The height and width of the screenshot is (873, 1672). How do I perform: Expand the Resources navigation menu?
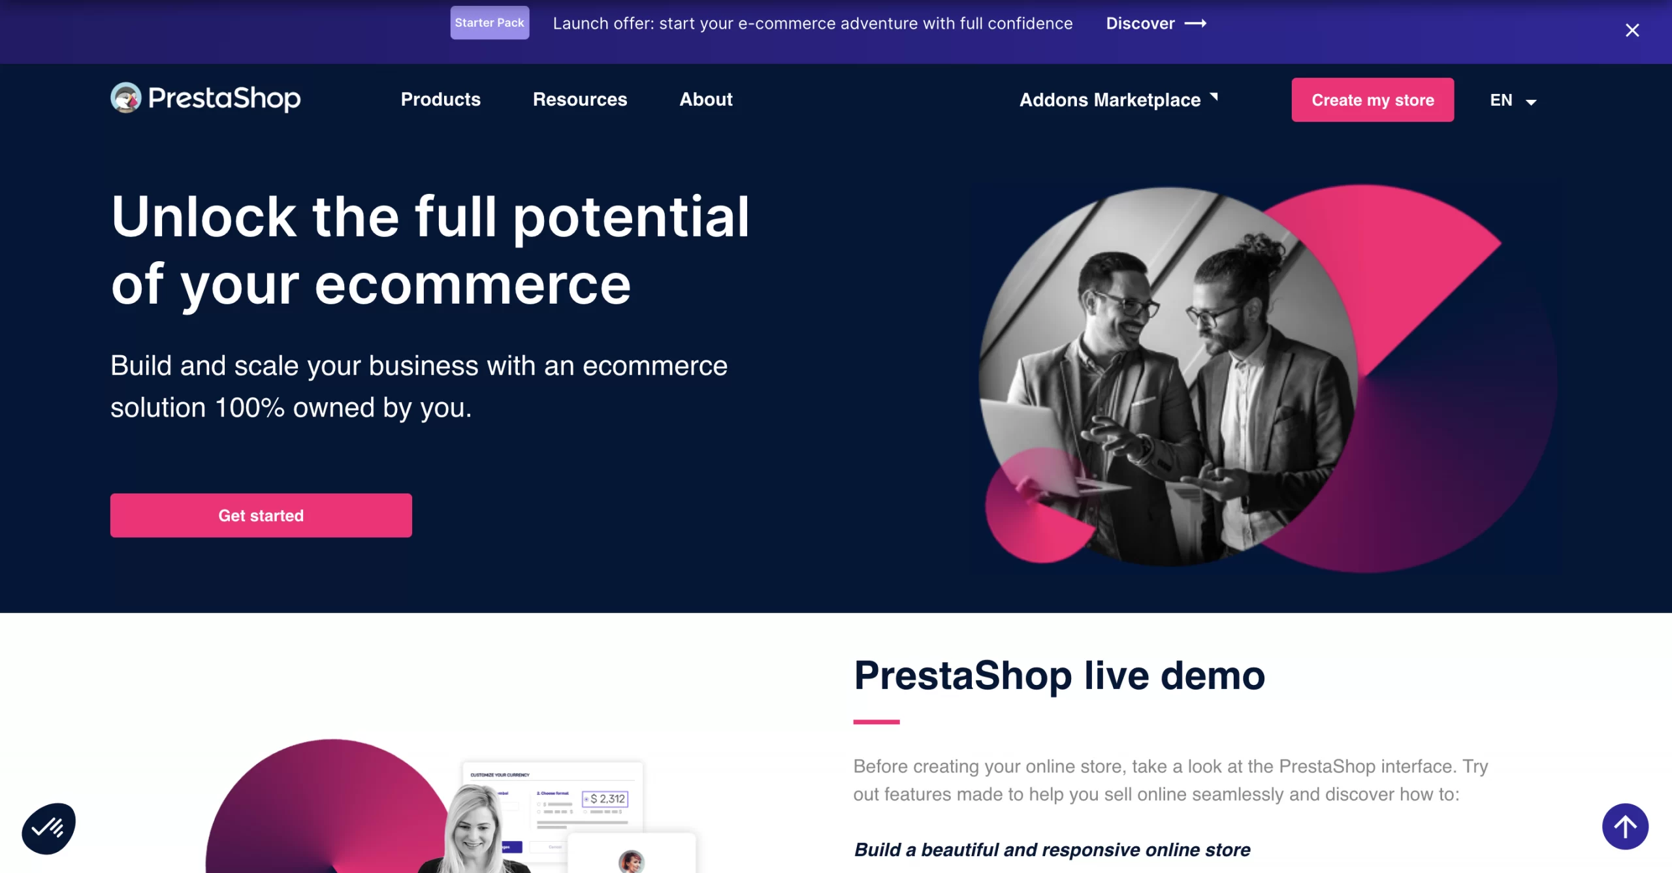pyautogui.click(x=579, y=99)
